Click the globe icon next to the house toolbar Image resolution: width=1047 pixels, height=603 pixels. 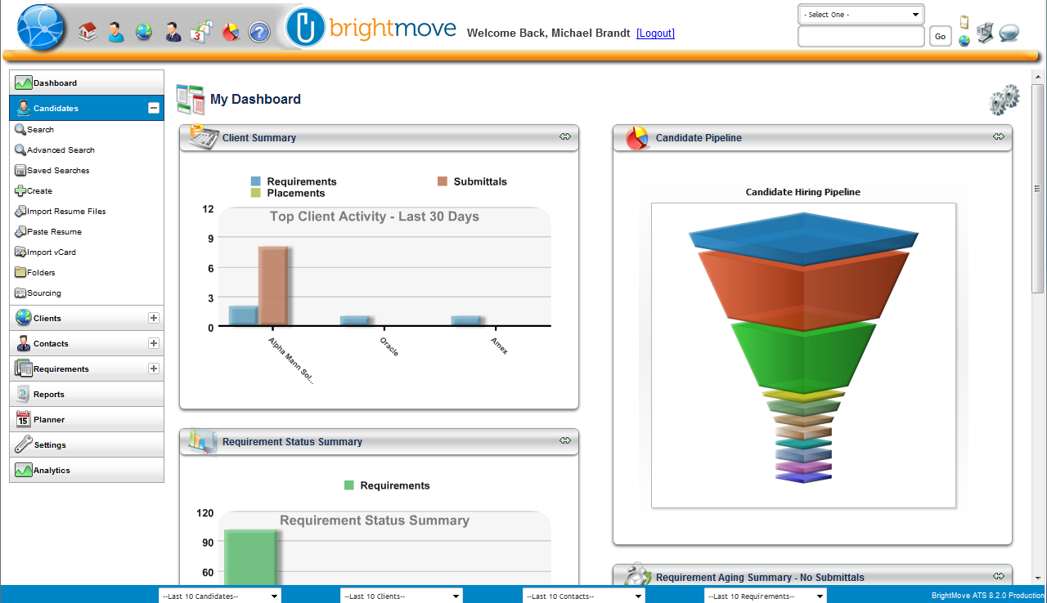pyautogui.click(x=144, y=32)
